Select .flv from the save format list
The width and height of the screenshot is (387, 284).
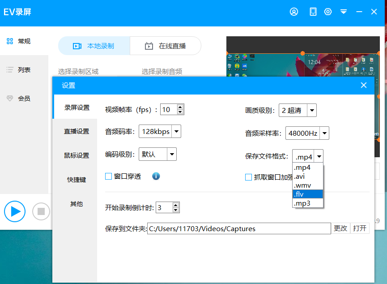tap(308, 194)
